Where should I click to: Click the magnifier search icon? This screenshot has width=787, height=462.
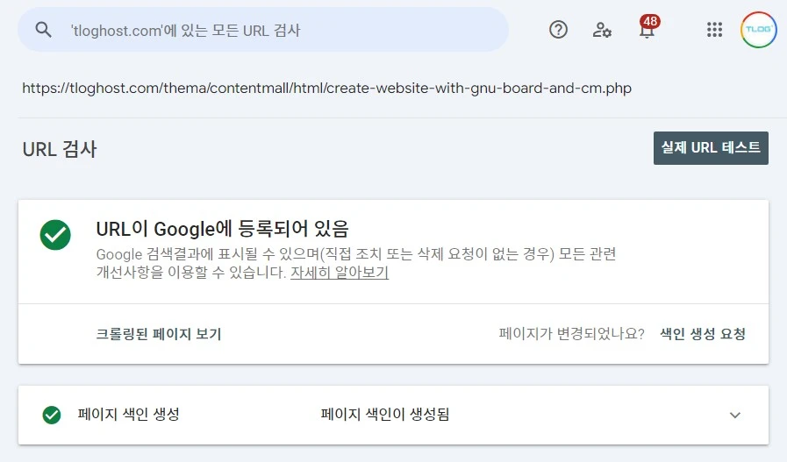pyautogui.click(x=44, y=30)
